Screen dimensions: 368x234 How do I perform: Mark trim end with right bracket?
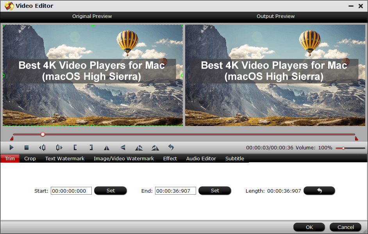pos(91,147)
